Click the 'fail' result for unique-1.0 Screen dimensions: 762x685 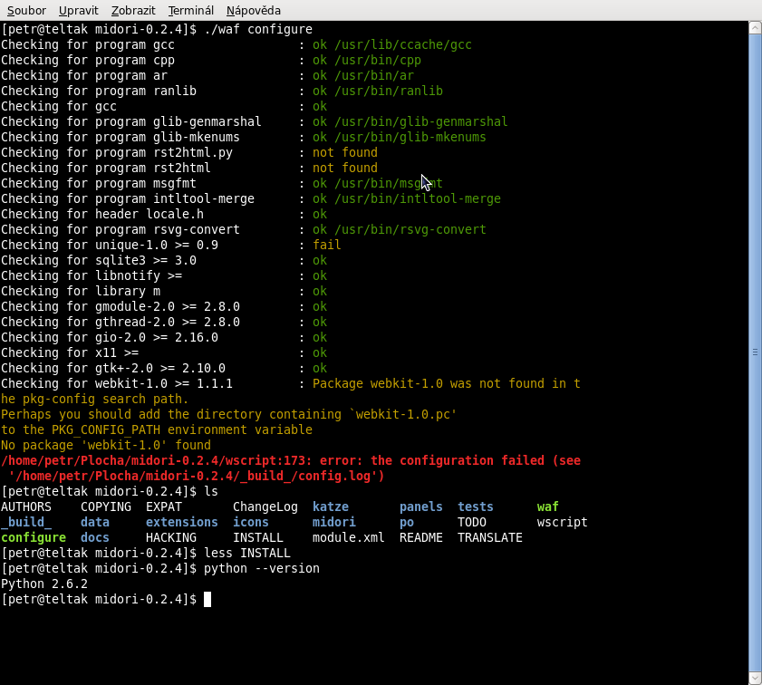coord(326,245)
